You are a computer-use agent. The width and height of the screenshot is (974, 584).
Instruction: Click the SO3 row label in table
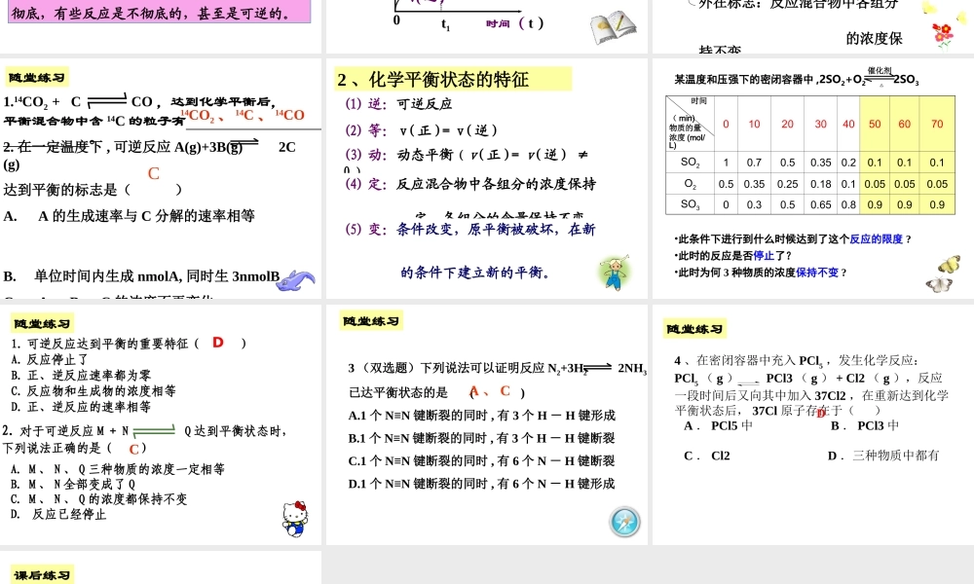pyautogui.click(x=690, y=204)
